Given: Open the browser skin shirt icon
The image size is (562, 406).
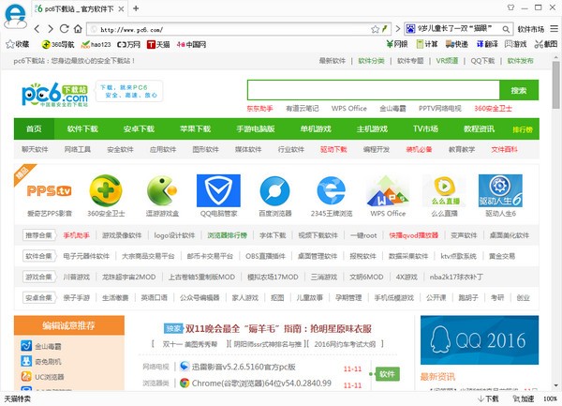Looking at the screenshot, I should click(x=510, y=8).
